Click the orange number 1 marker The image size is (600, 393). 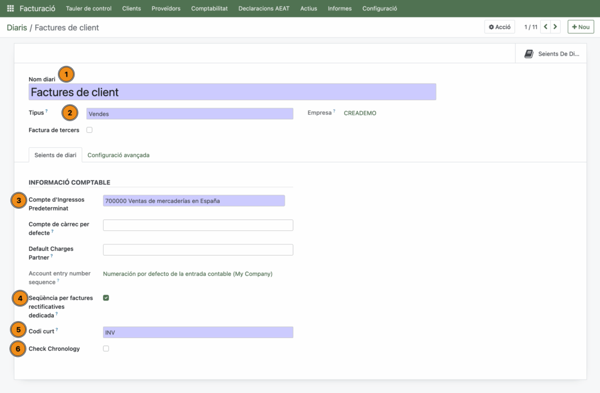(x=66, y=75)
